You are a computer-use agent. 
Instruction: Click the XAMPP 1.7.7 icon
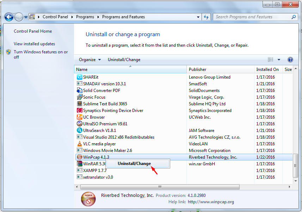(80, 171)
